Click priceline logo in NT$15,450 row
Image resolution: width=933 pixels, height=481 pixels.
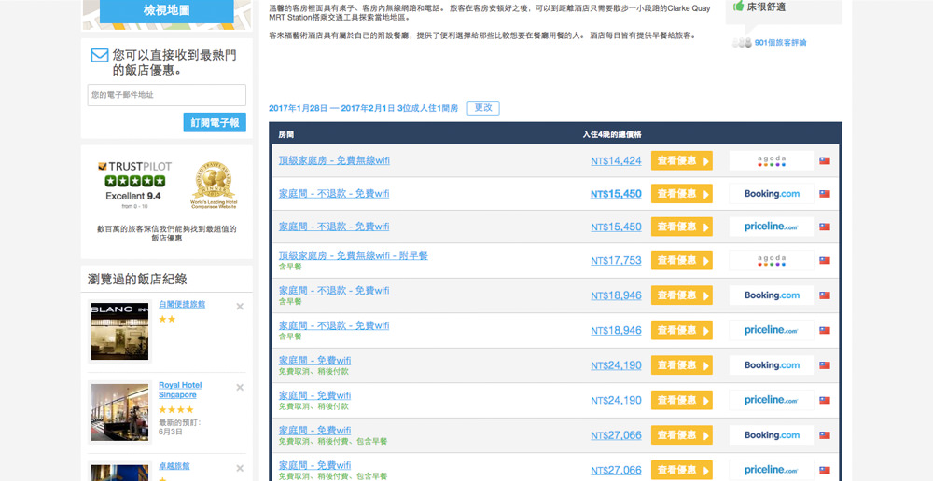pos(772,227)
